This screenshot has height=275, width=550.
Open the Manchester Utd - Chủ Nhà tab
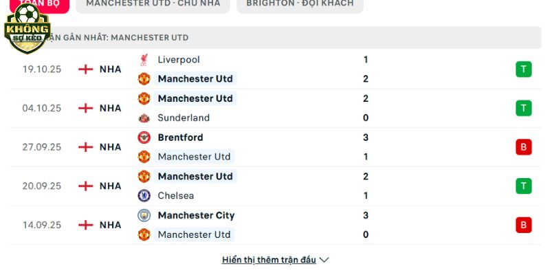pos(153,3)
